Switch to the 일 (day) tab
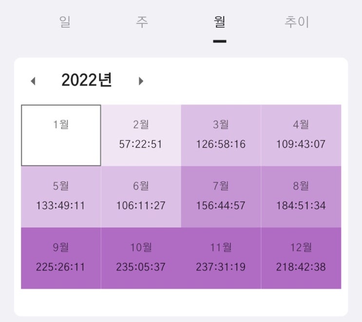Viewport: 362px width, 322px height. pos(65,22)
